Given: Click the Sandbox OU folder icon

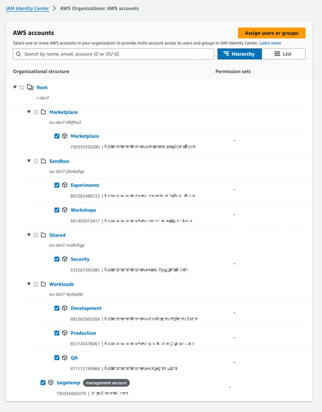Looking at the screenshot, I should 43,161.
